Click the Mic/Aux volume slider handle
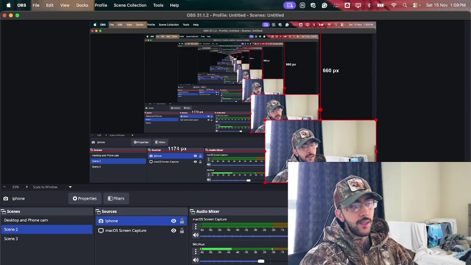471x265 pixels. tap(261, 261)
